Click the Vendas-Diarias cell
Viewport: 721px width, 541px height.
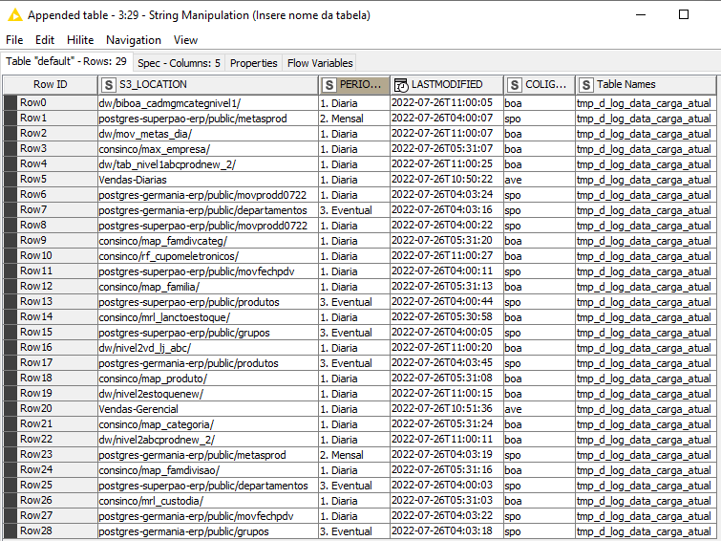pos(208,180)
